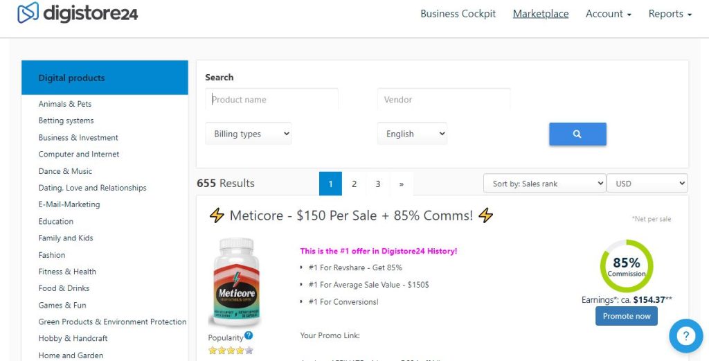Click the Meticore bottle product image
This screenshot has width=709, height=361.
(x=235, y=282)
